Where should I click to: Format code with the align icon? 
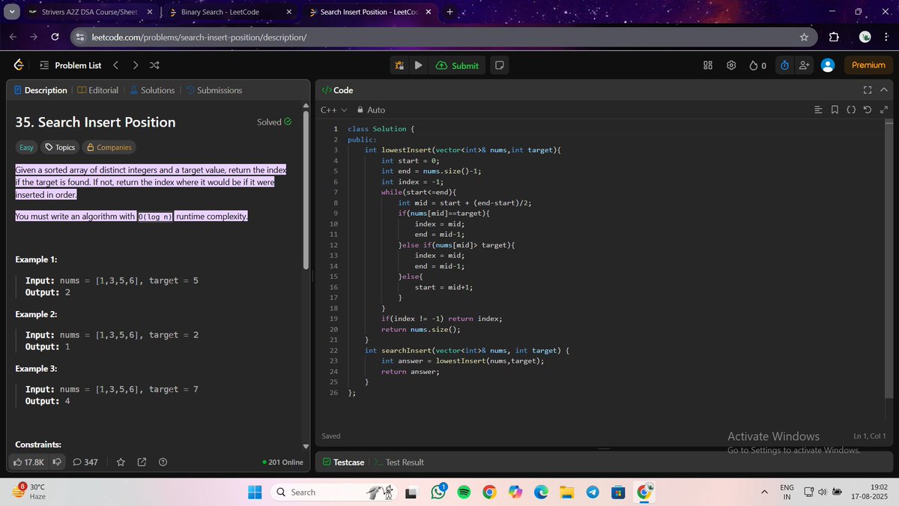(x=818, y=110)
